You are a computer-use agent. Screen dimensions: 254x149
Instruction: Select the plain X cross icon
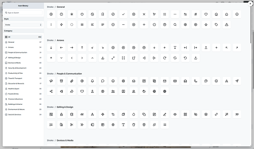click(144, 14)
